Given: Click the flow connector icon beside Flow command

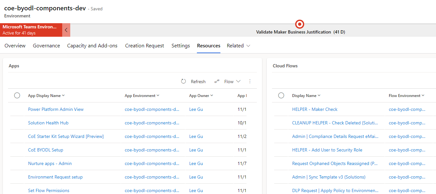Looking at the screenshot, I should click(216, 81).
